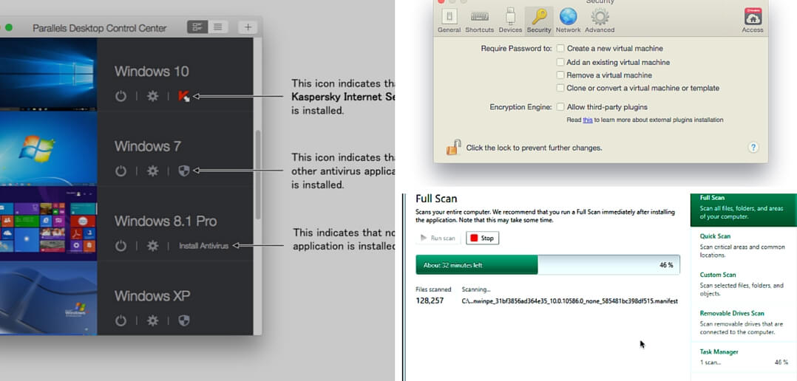
Task: Select the Windows 10 thumbnail
Action: tap(48, 74)
